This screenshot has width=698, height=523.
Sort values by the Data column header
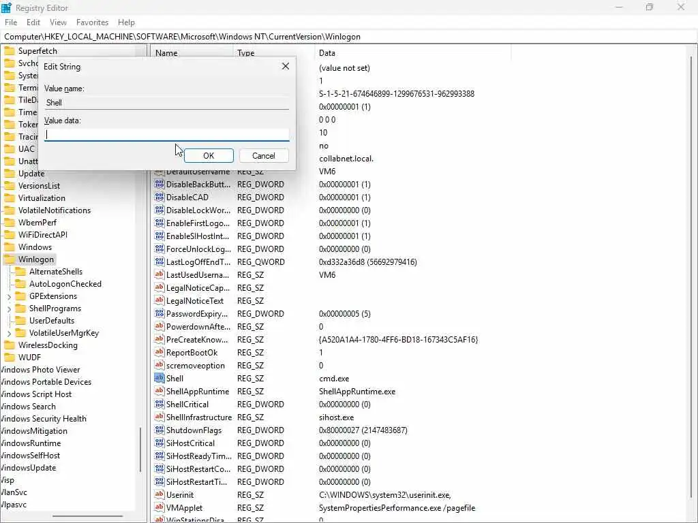coord(413,53)
